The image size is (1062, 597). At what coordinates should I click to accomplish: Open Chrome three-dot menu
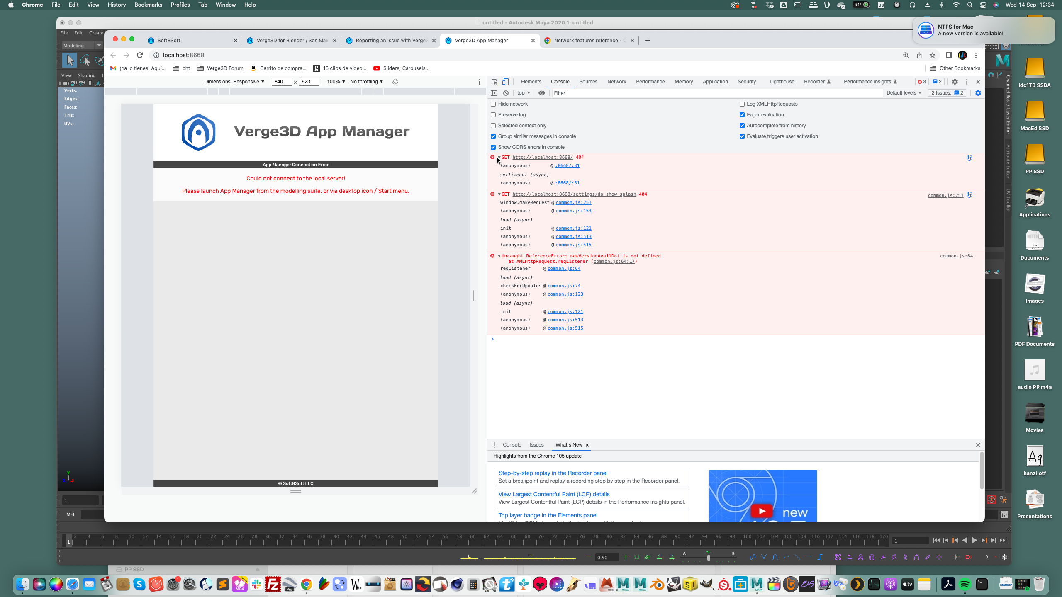(x=976, y=55)
